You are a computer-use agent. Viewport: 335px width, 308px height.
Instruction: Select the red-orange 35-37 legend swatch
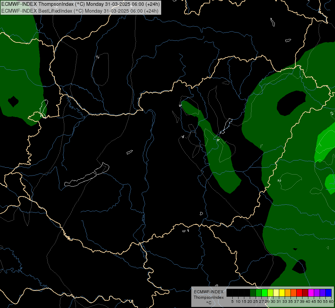coord(294,293)
